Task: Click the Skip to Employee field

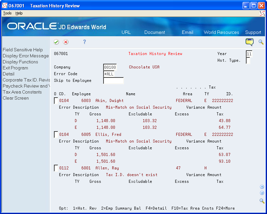Action: tap(114, 81)
